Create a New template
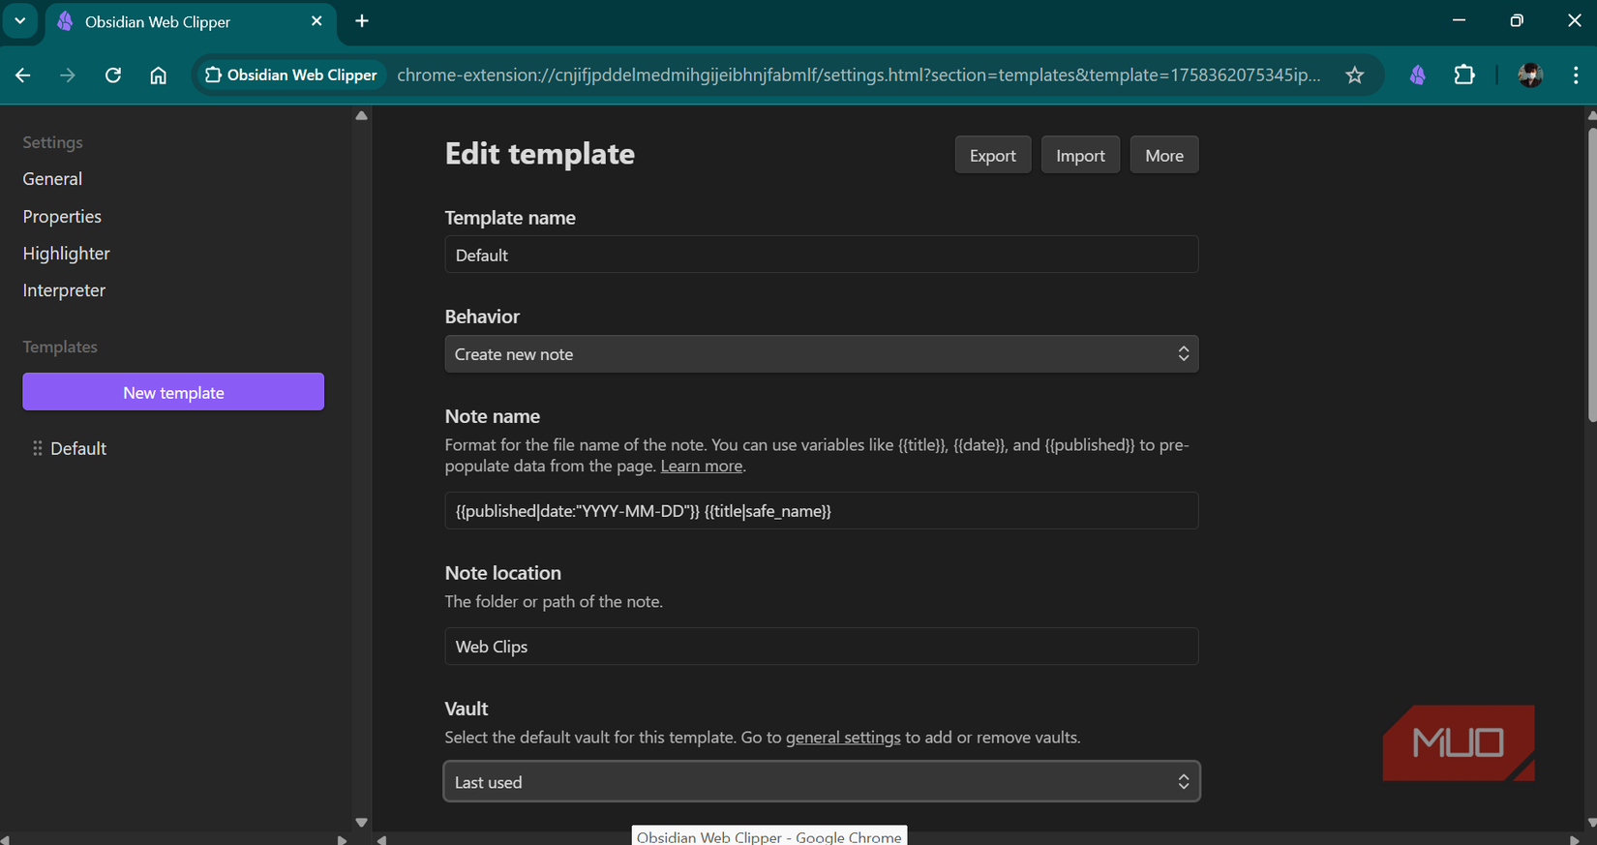The height and width of the screenshot is (845, 1597). pos(173,392)
